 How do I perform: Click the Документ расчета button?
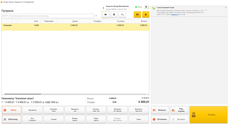click(139, 110)
